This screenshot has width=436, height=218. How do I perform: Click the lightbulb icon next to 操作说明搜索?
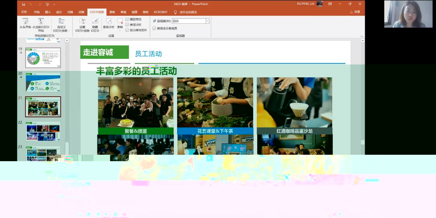point(175,12)
